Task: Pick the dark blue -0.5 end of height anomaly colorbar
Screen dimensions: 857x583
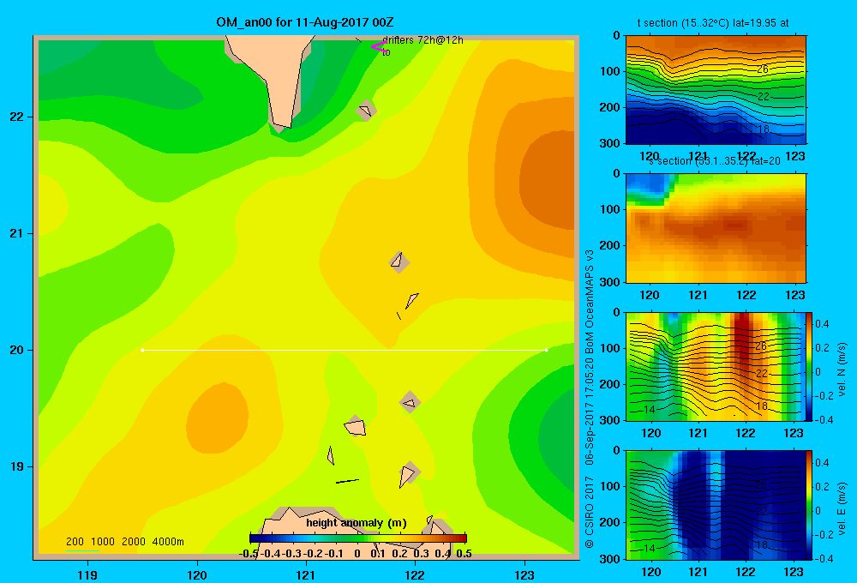Action: (x=253, y=538)
